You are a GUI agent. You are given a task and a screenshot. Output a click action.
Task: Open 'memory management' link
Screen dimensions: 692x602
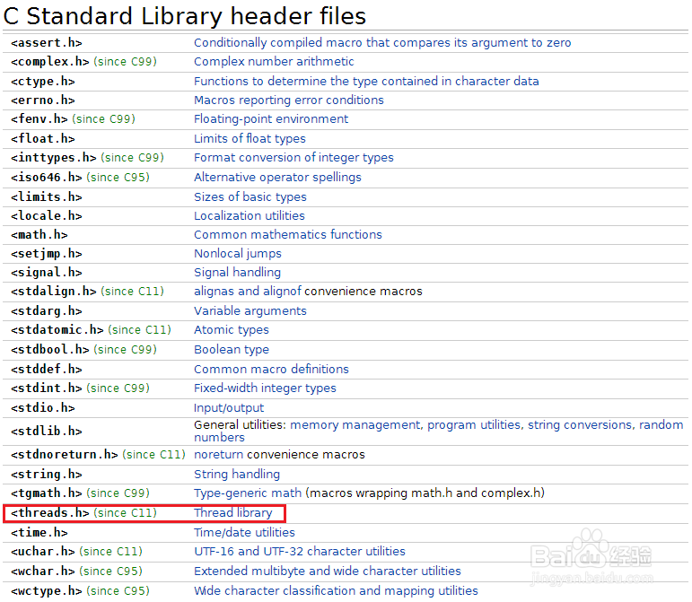coord(355,425)
